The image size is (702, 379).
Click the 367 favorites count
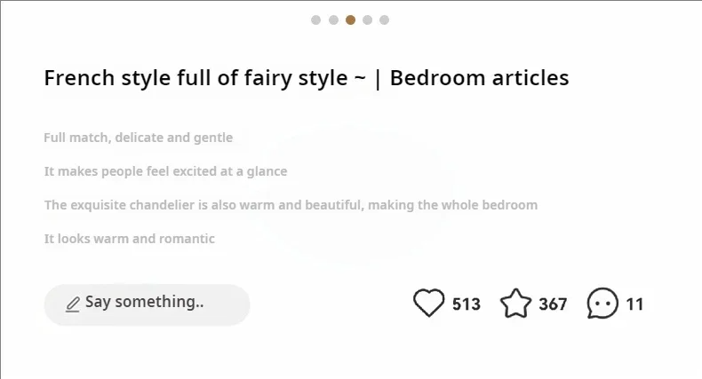pos(553,304)
